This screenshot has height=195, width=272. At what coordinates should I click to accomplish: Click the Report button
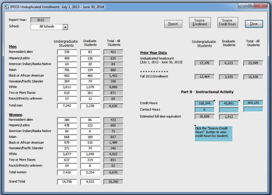(173, 24)
